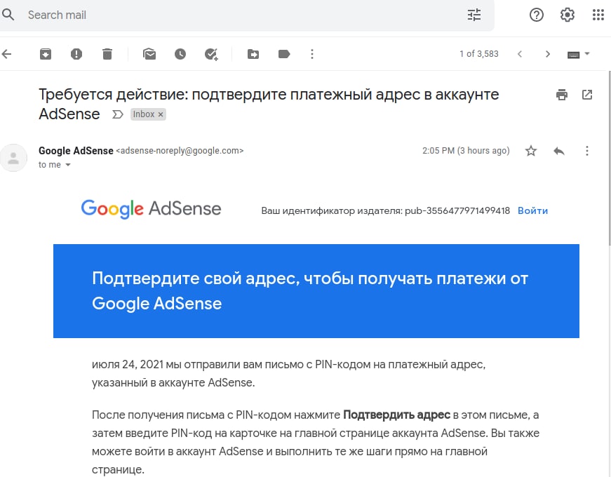
Task: Click the bold 'Подтвердить адрес' text
Action: tap(396, 415)
